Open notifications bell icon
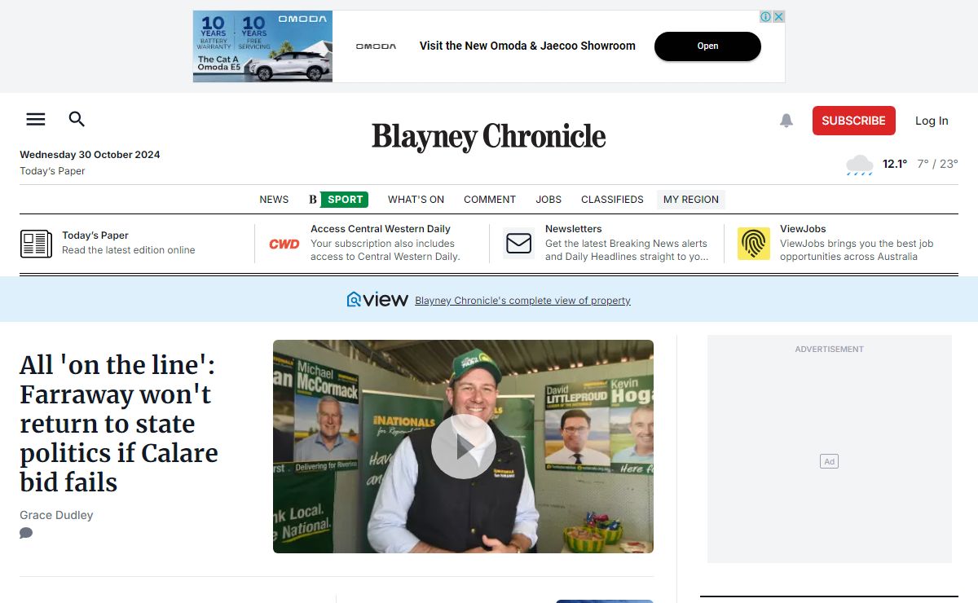 786,121
